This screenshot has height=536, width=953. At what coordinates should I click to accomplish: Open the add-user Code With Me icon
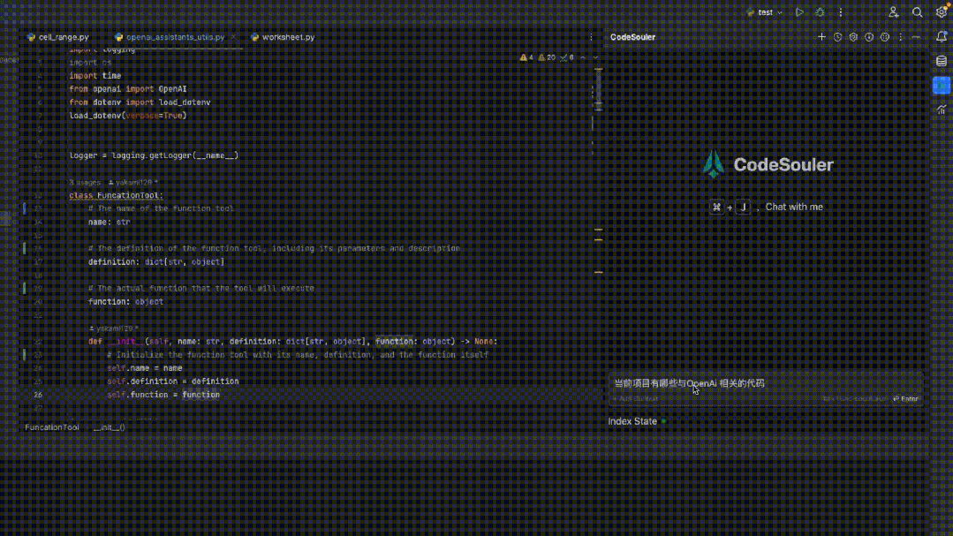coord(894,12)
